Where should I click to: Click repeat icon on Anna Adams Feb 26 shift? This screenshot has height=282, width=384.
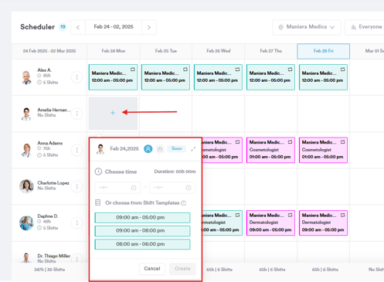click(237, 142)
